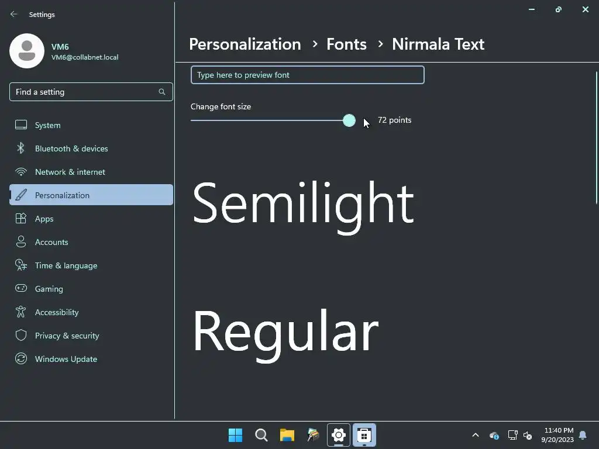Open Accounts via its person icon

(x=21, y=241)
